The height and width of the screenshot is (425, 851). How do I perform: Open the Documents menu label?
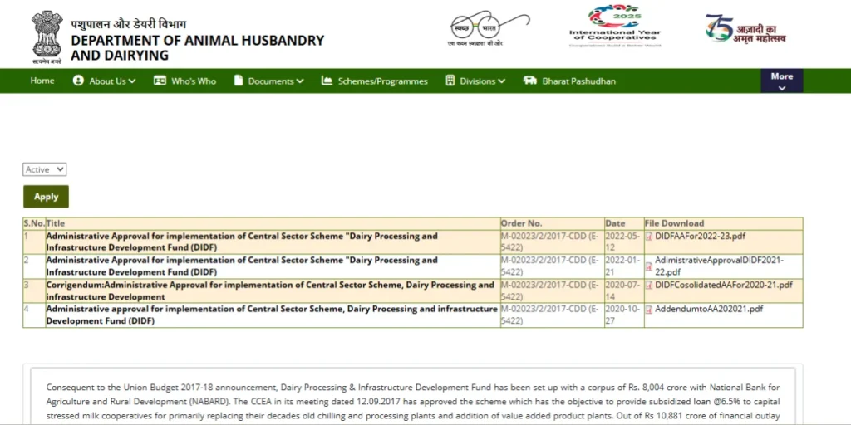pos(271,81)
